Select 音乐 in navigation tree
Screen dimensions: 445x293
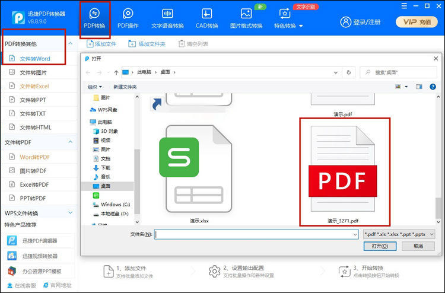(101, 177)
